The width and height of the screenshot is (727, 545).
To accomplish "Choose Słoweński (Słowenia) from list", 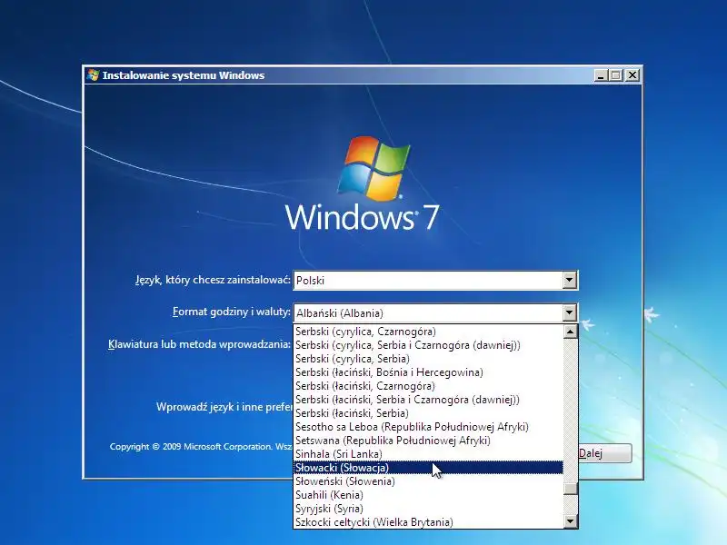I will 429,481.
